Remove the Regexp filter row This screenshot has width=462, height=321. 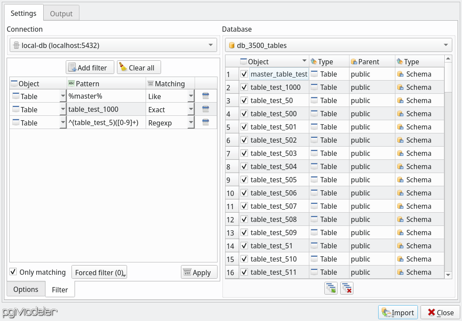pos(206,122)
